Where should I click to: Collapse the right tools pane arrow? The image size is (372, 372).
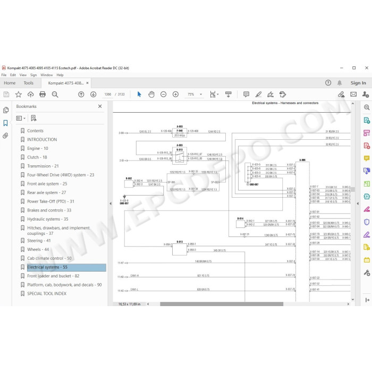tap(358, 204)
